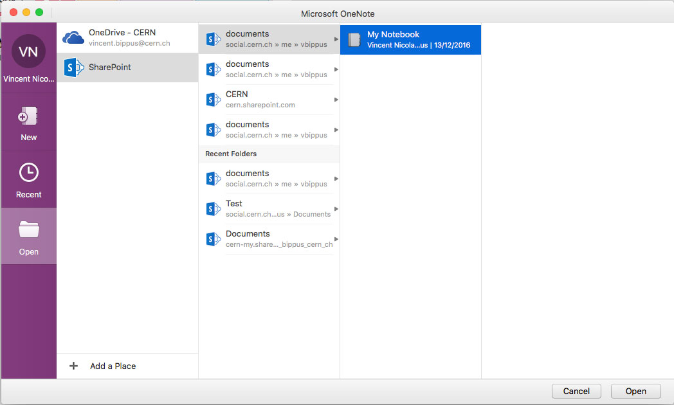Click the SharePoint icon beside CERN folder
This screenshot has height=405, width=674.
click(214, 100)
